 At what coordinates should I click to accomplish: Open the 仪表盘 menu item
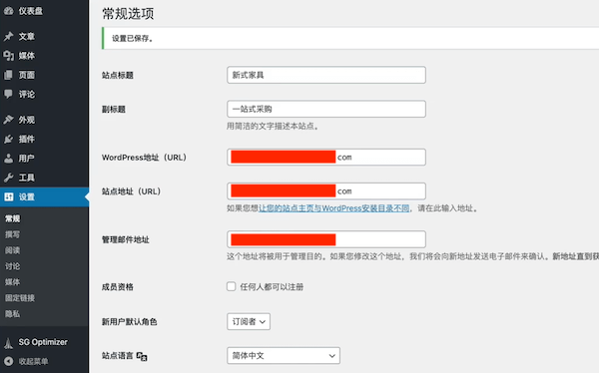(x=44, y=11)
